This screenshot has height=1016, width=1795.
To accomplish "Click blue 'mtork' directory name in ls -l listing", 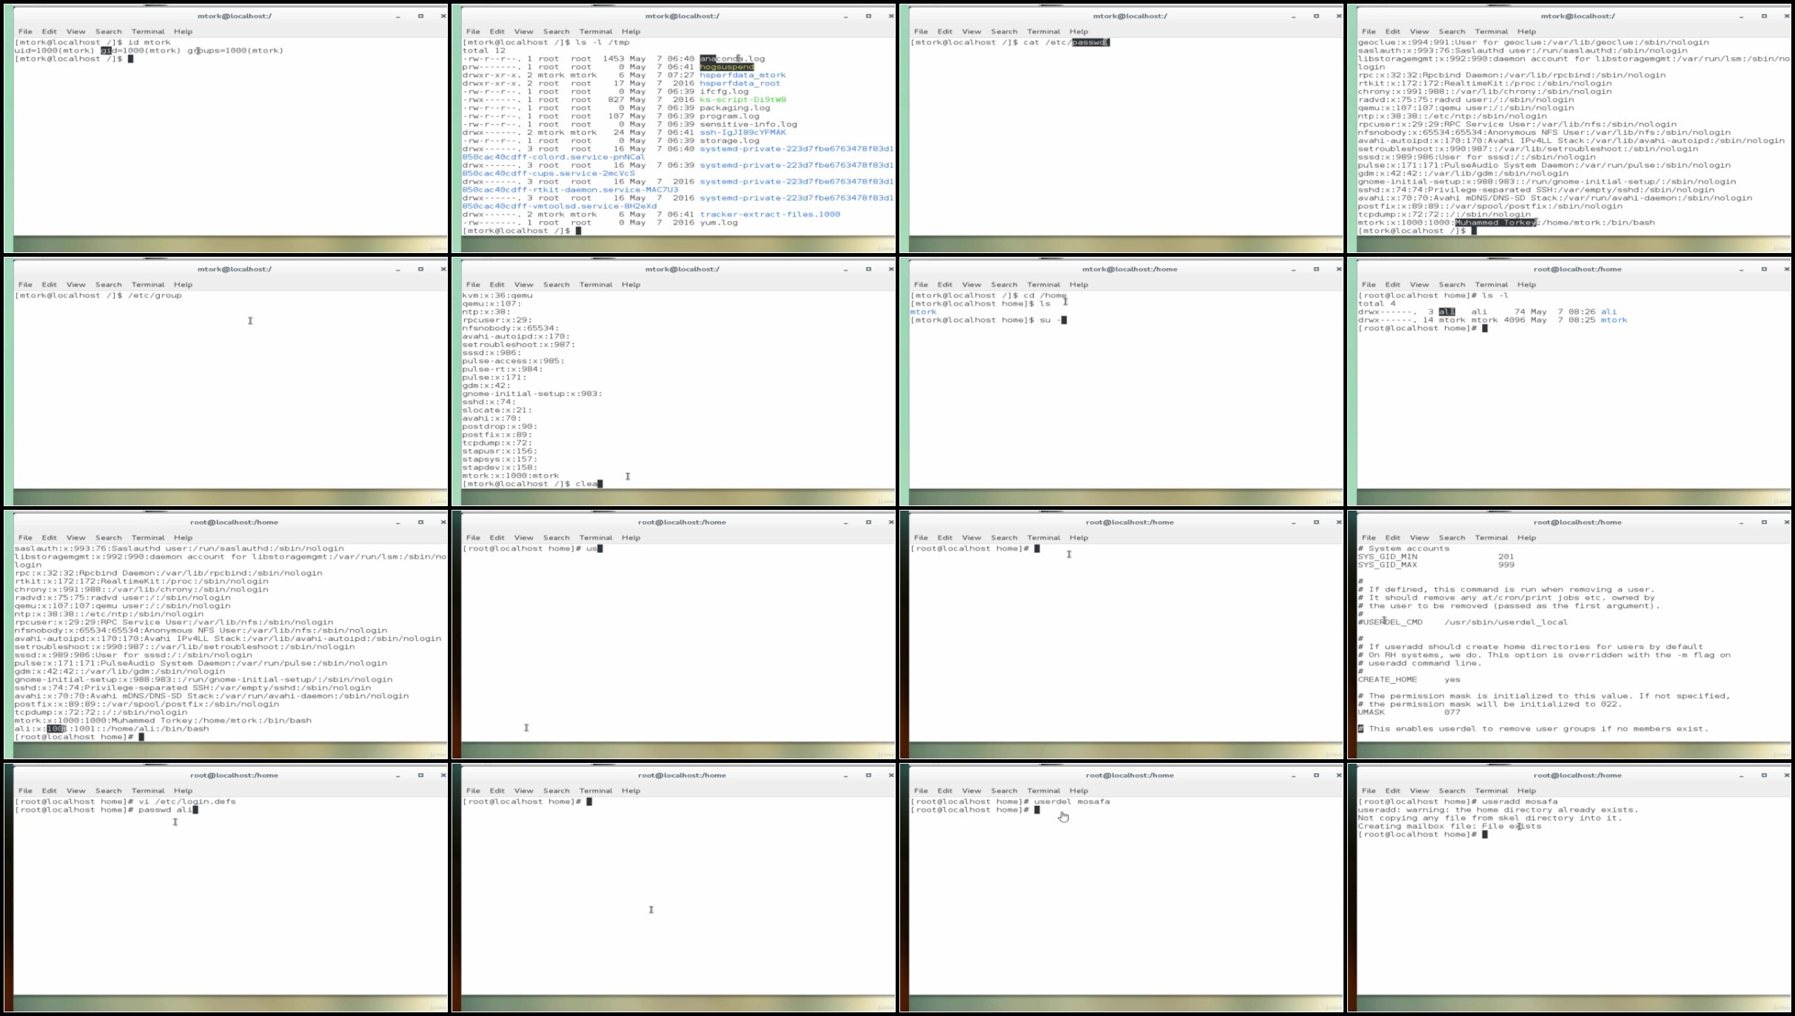I will coord(1614,320).
